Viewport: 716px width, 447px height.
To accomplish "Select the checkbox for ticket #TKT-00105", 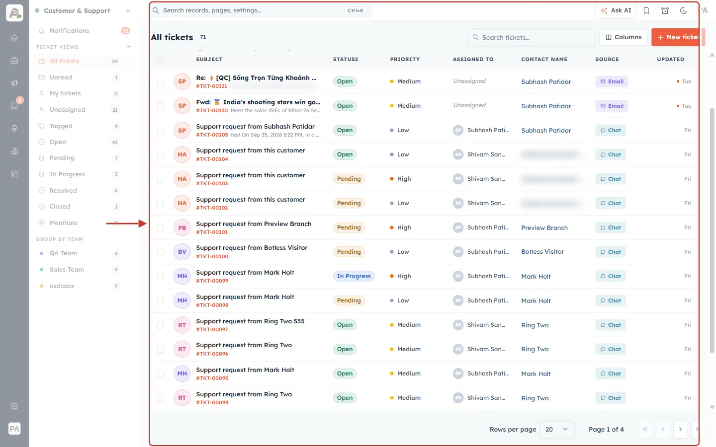I will (x=160, y=130).
